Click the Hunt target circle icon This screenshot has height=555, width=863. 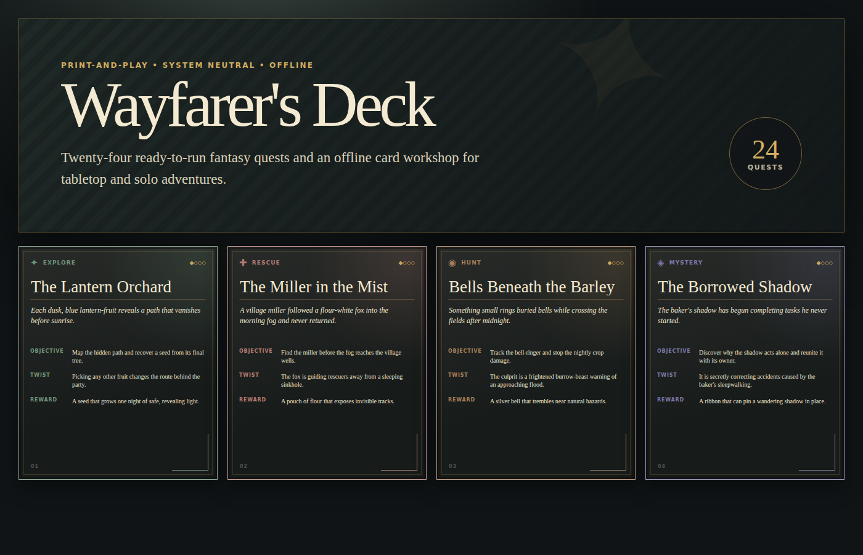(x=452, y=263)
